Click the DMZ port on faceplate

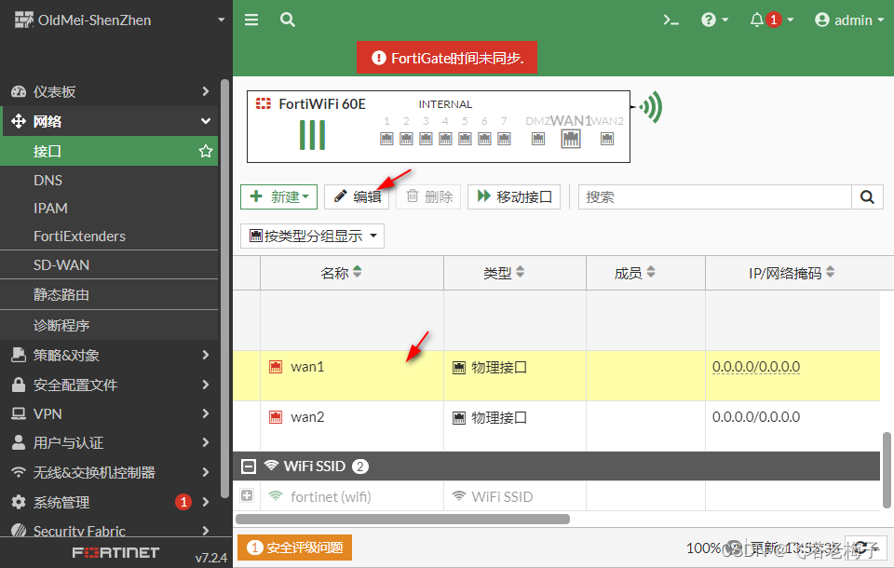(x=538, y=139)
